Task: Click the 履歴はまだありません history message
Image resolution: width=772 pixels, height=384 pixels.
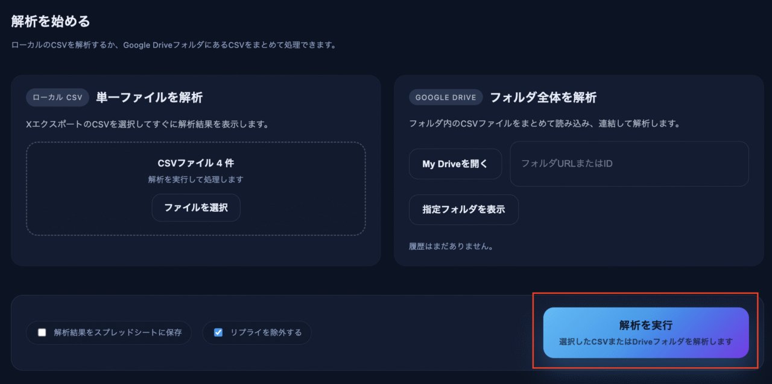Action: (x=451, y=246)
